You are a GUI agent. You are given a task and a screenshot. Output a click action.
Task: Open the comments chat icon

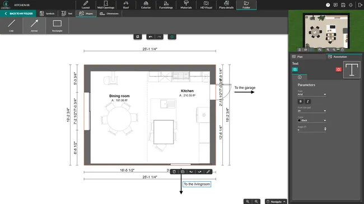pyautogui.click(x=335, y=5)
